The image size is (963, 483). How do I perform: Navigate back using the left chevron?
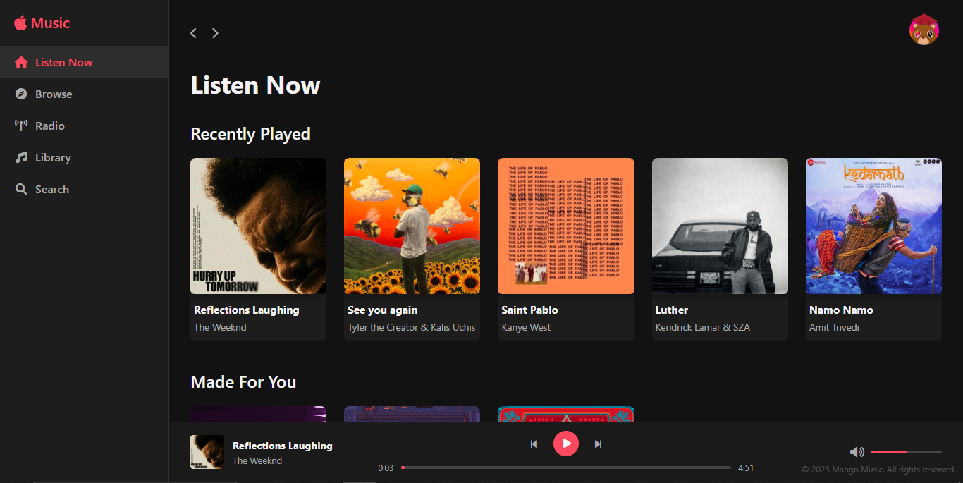click(x=193, y=32)
